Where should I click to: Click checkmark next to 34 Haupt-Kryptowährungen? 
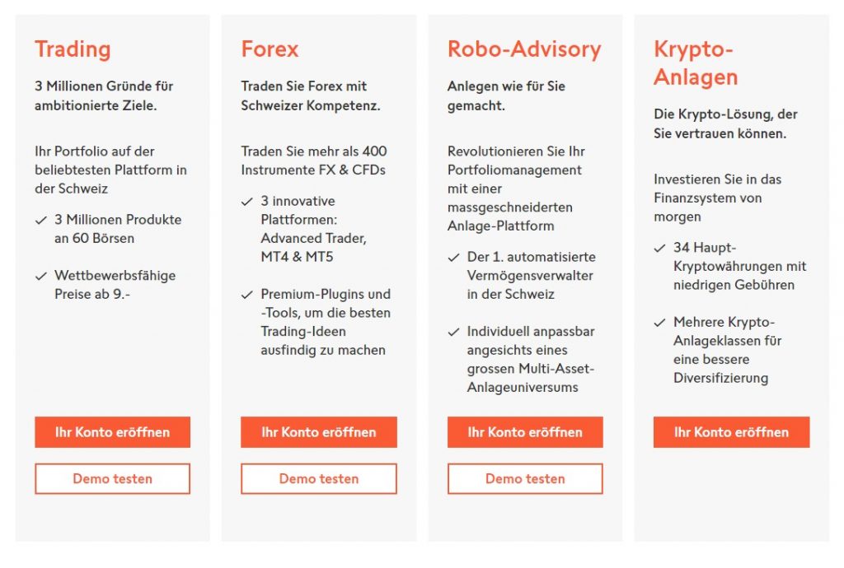[659, 249]
